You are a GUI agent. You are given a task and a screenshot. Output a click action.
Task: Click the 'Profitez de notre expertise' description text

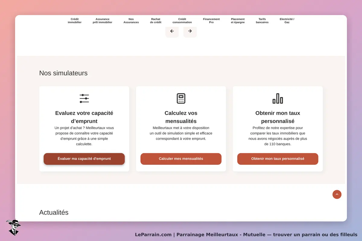pyautogui.click(x=278, y=136)
